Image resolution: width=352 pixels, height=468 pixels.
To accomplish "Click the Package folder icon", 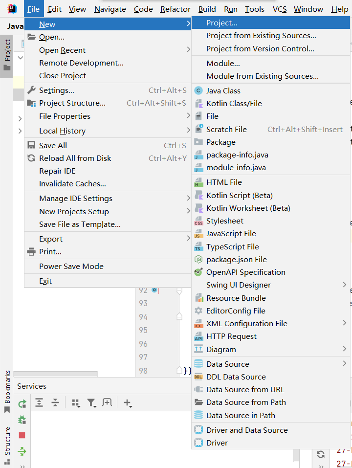I will point(198,142).
